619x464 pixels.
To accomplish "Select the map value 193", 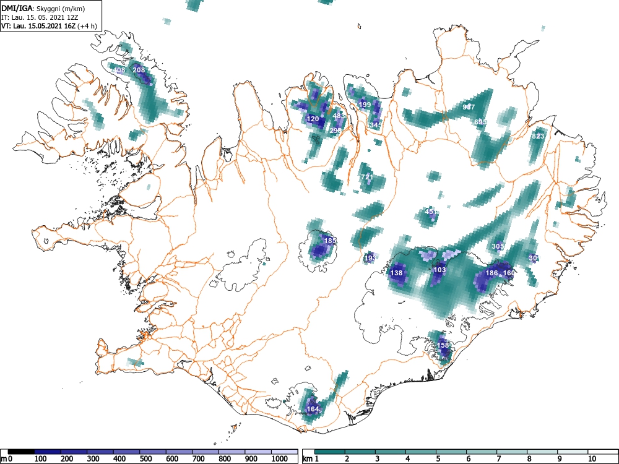I will [370, 258].
